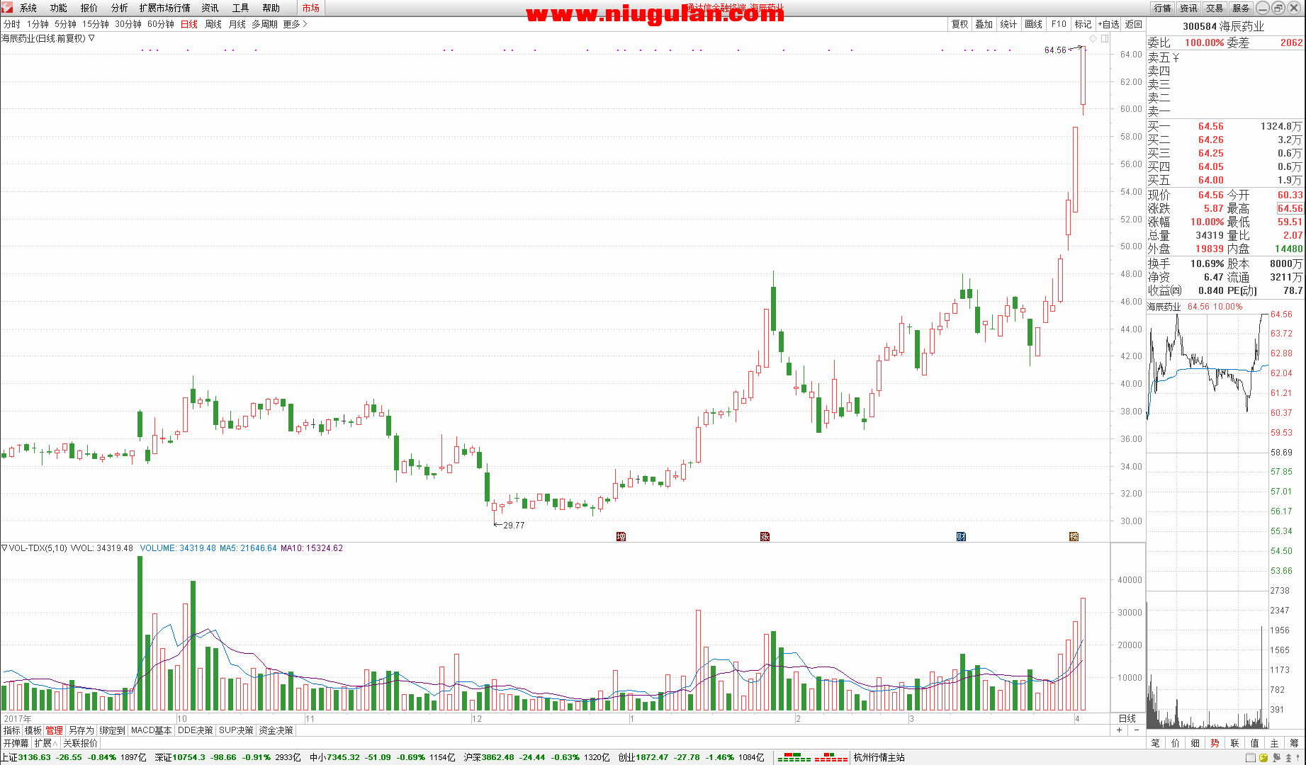Click the 卖五 row expander arrow
Screen dimensions: 1306x765
click(1176, 57)
